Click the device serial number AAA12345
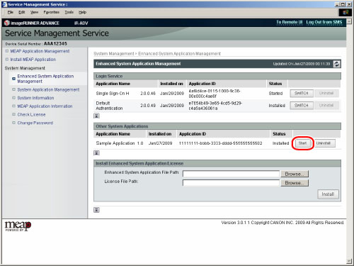 point(55,44)
